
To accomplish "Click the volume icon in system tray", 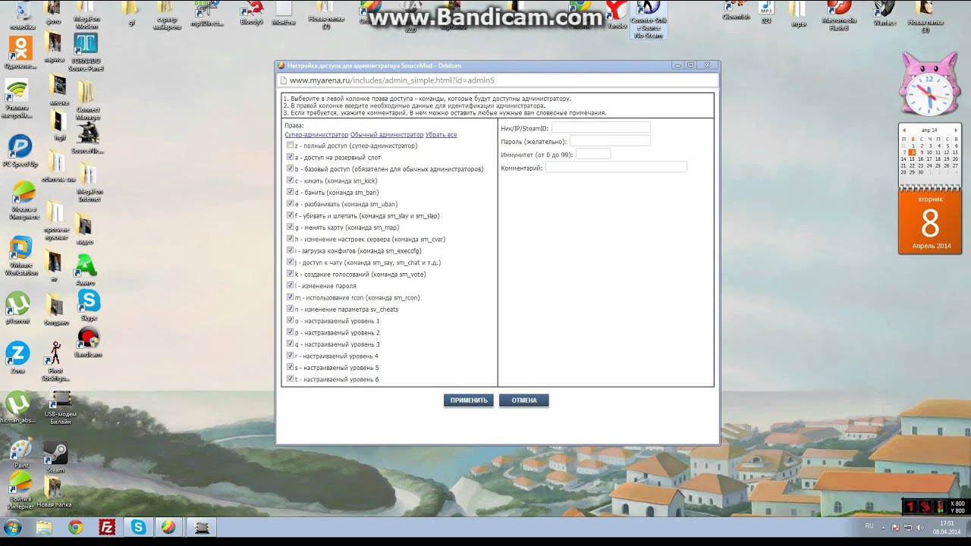I will tap(919, 527).
